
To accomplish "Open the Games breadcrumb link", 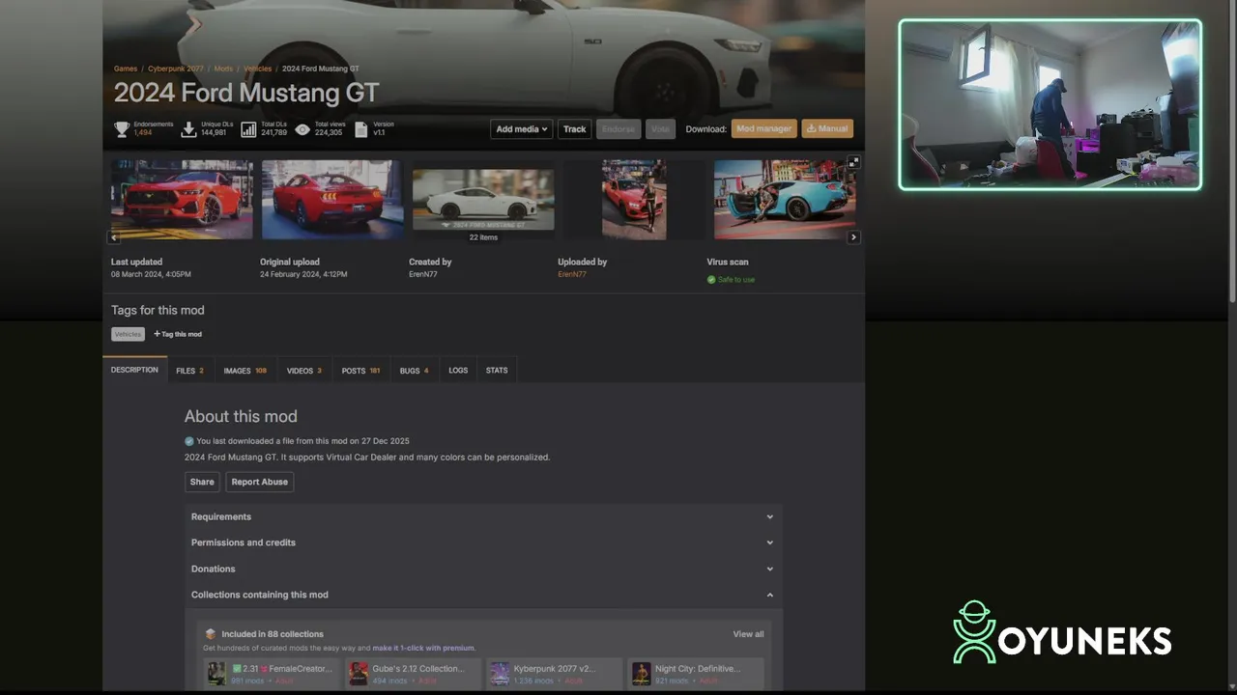I will (x=126, y=69).
